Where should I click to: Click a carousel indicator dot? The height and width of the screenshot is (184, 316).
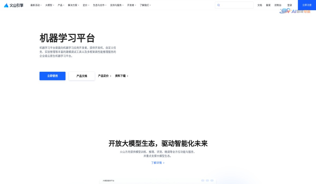[x=203, y=181]
